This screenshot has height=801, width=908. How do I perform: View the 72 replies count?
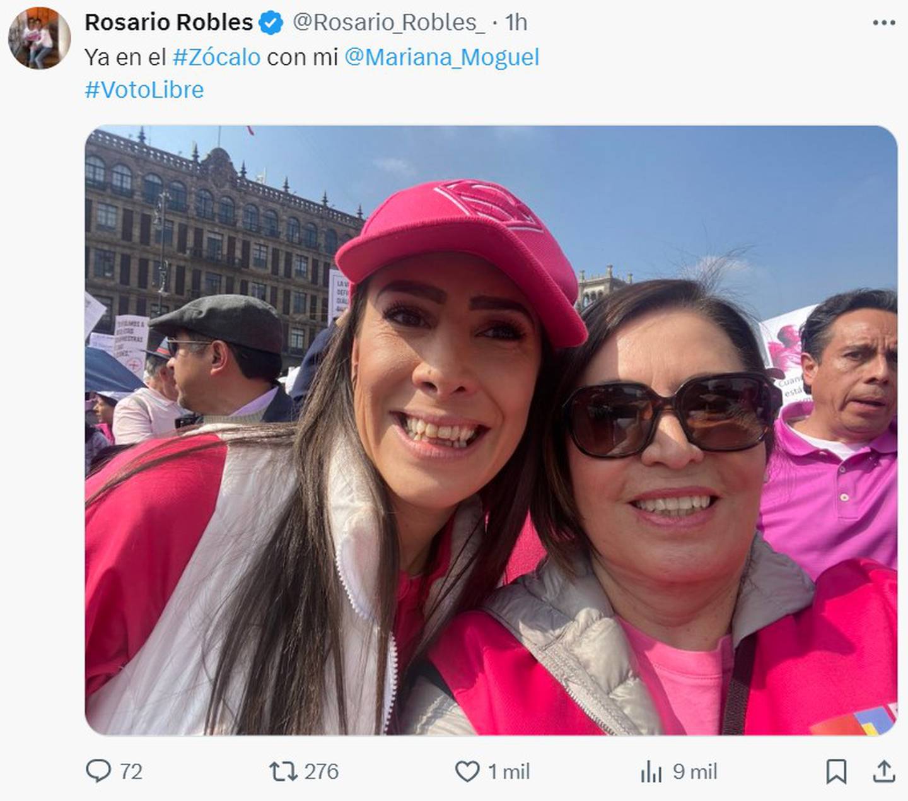(x=131, y=771)
